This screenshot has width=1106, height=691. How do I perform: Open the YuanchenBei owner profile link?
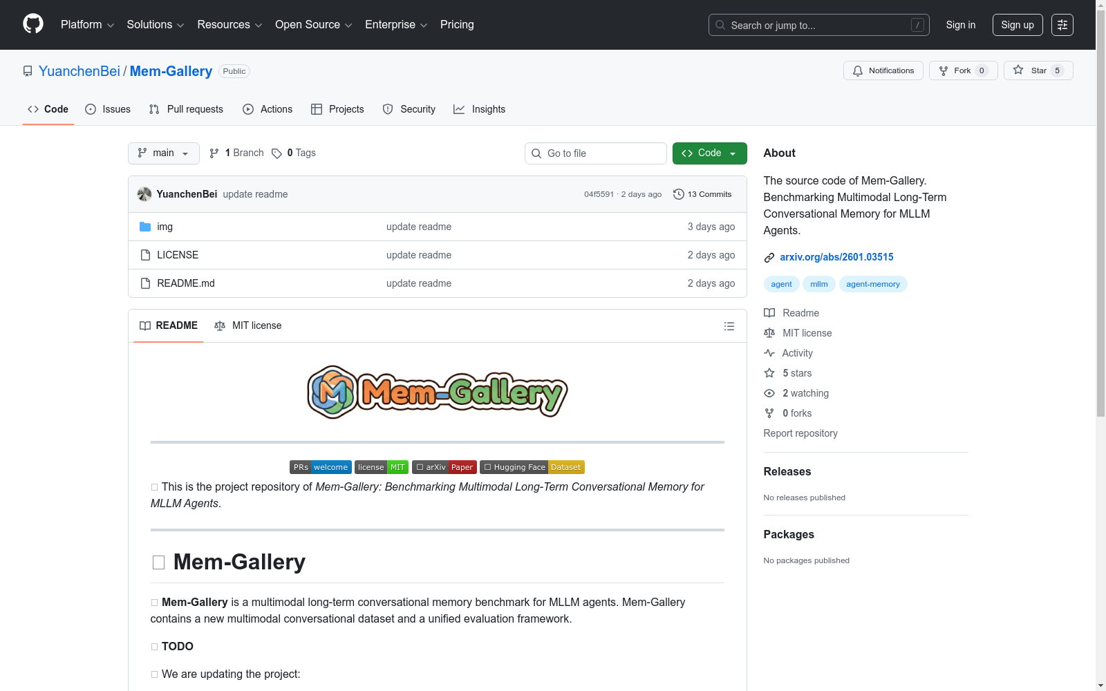tap(79, 71)
